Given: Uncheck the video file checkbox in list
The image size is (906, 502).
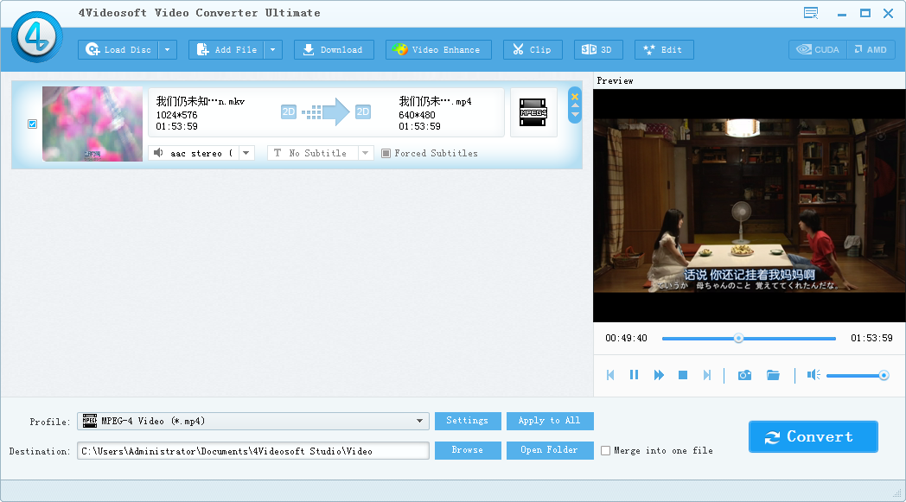Looking at the screenshot, I should pyautogui.click(x=33, y=124).
